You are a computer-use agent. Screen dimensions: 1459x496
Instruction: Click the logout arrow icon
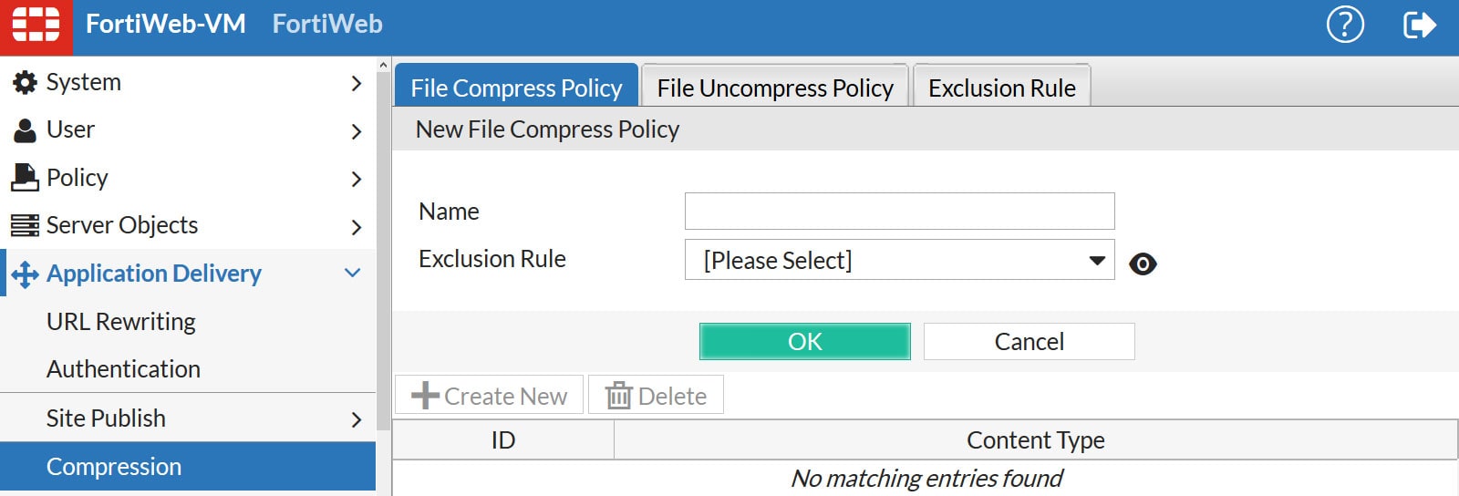pos(1419,25)
